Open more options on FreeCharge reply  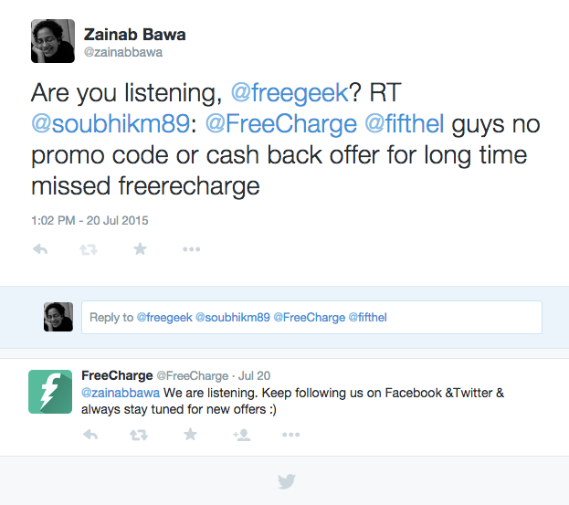point(290,435)
